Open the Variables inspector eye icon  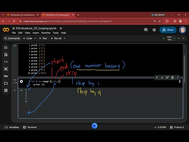tap(6, 69)
